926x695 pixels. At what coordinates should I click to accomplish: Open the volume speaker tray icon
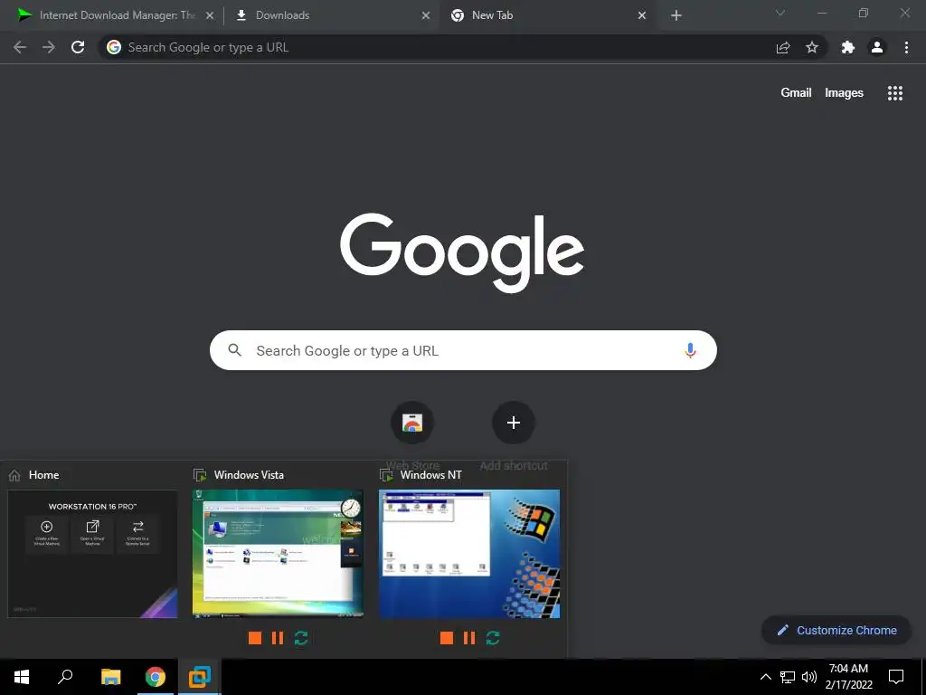click(809, 677)
